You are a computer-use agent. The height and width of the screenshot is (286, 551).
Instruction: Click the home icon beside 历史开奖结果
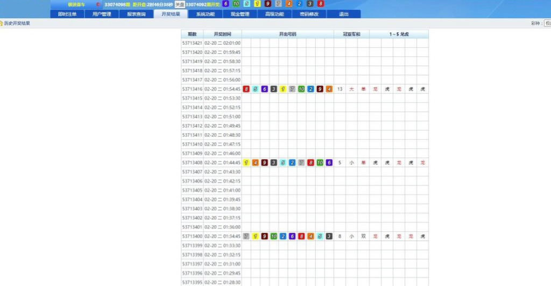coord(2,23)
